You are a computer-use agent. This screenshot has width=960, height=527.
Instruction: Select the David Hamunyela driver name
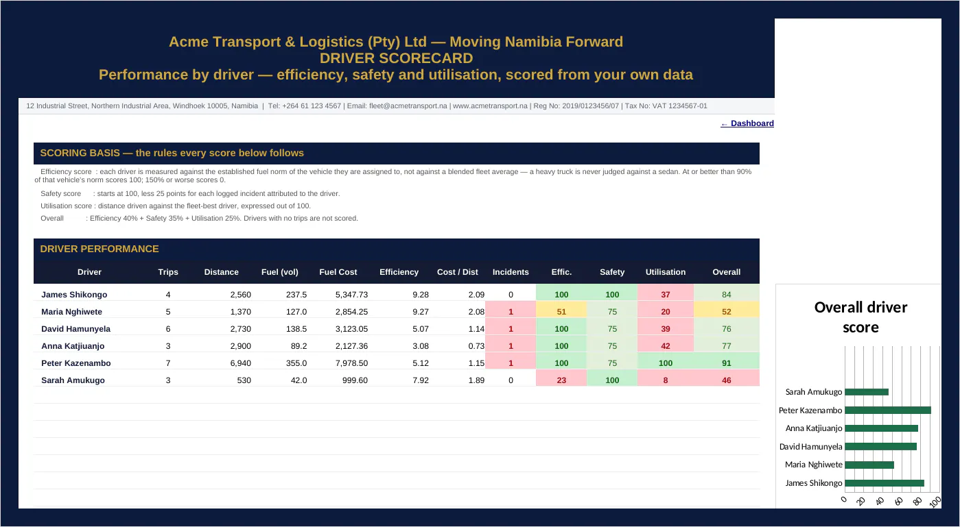coord(75,329)
